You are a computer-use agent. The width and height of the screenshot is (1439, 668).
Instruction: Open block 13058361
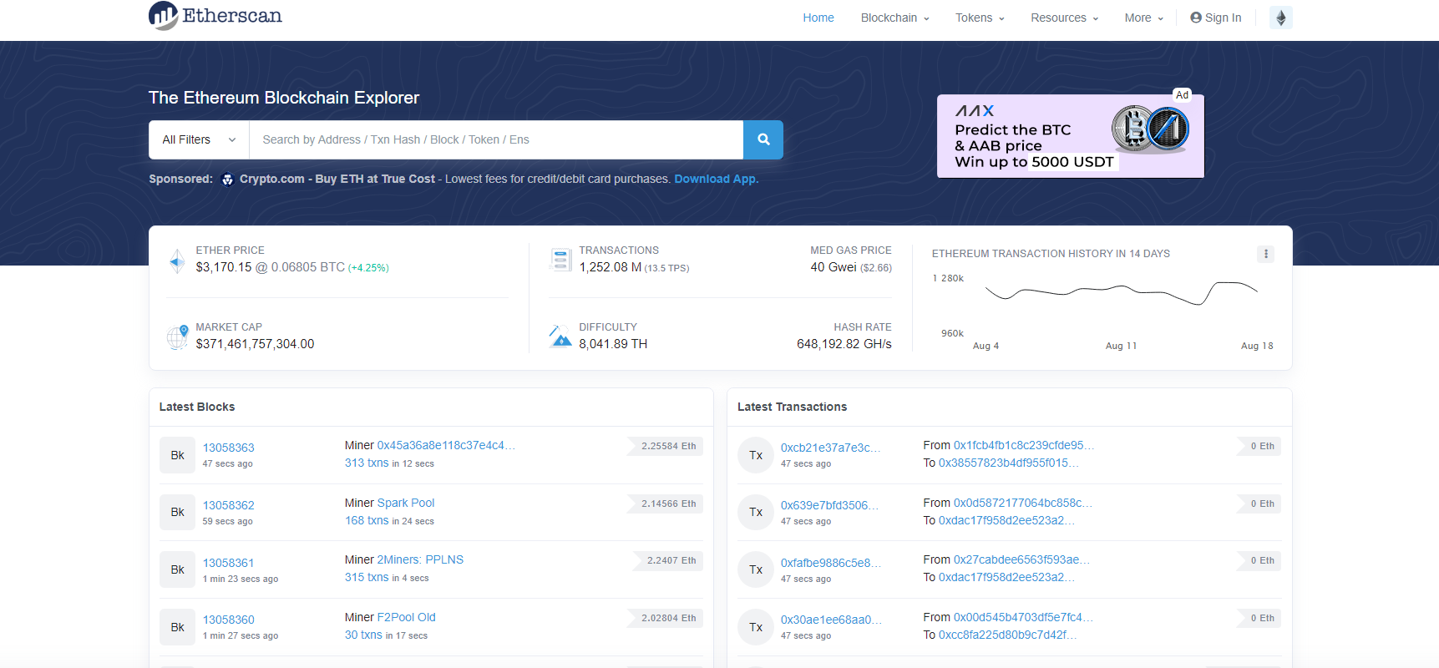coord(228,563)
